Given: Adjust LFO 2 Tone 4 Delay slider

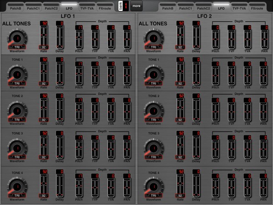Looking at the screenshot, I should tap(196, 185).
